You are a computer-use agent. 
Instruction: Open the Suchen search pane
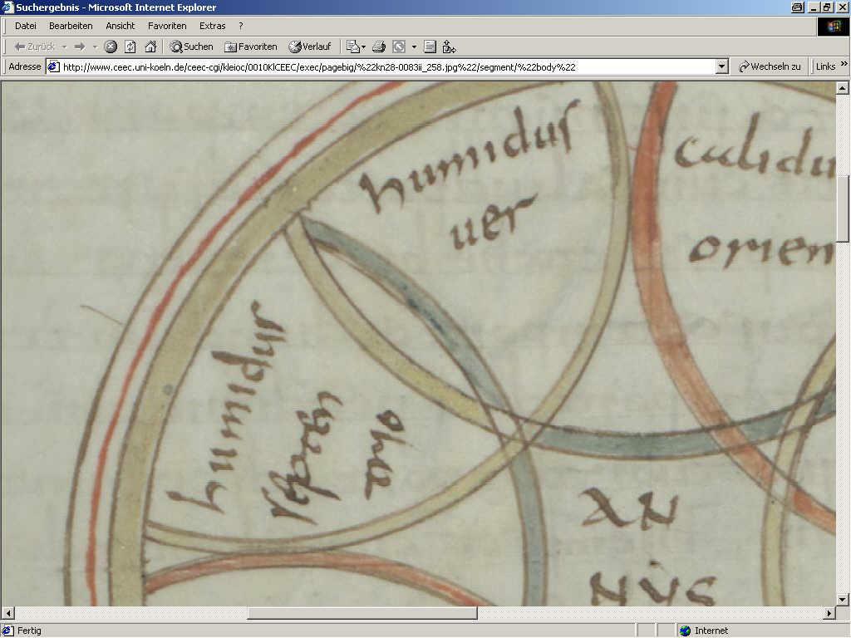(x=192, y=47)
